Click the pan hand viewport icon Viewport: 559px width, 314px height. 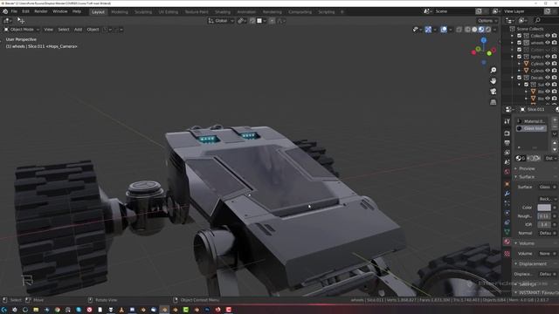(493, 81)
